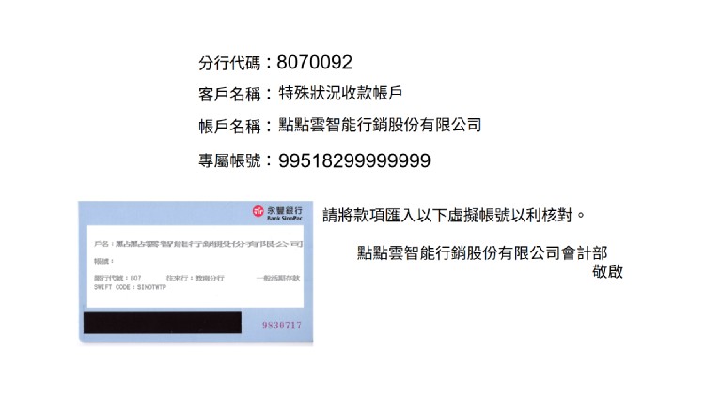Click the 專屬帳號 label
This screenshot has height=395, width=705.
pos(229,160)
